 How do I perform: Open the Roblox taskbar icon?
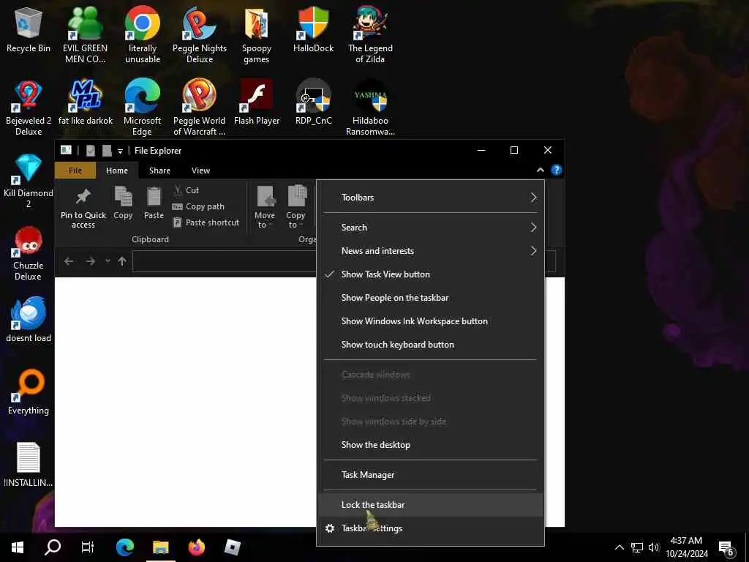click(x=232, y=547)
